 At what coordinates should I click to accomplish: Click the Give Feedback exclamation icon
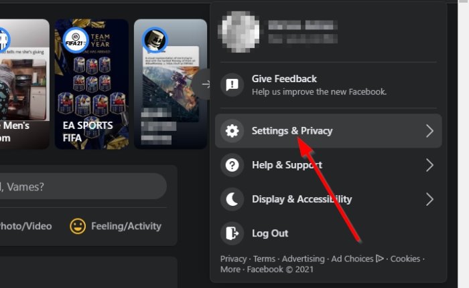pyautogui.click(x=232, y=85)
